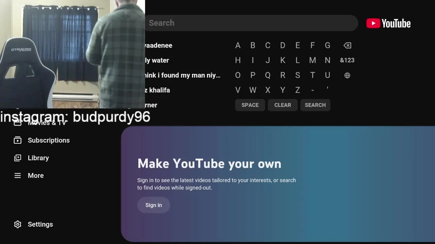Tap the letter B key

tap(253, 45)
